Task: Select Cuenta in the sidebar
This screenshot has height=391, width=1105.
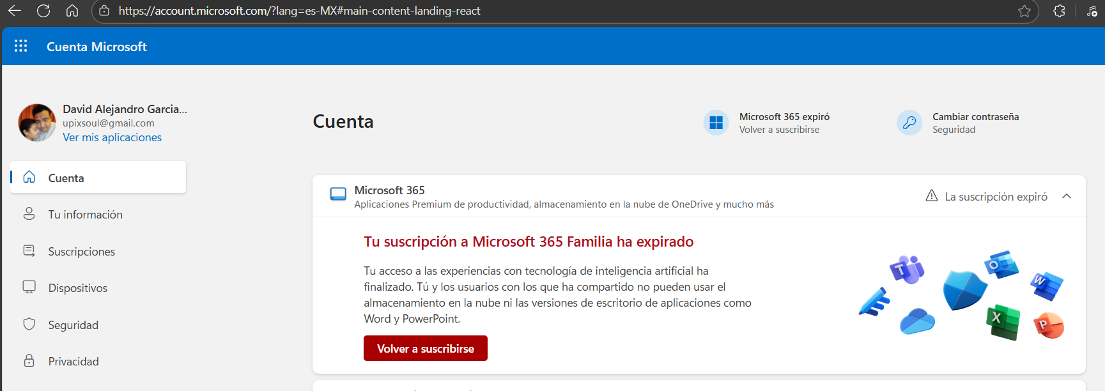Action: click(x=98, y=178)
